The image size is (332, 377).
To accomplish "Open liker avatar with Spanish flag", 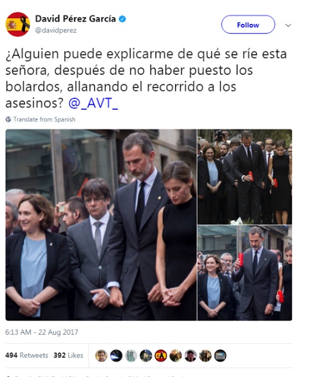I will pos(161,356).
